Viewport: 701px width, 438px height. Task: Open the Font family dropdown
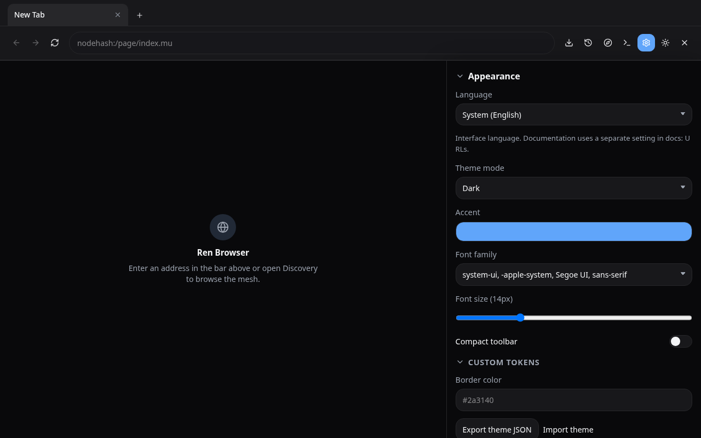tap(573, 274)
